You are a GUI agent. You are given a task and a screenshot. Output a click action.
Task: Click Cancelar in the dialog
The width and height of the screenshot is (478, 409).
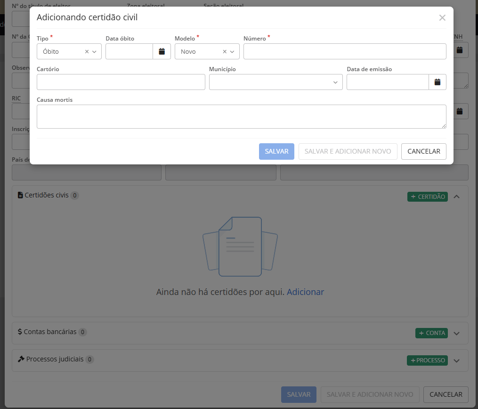(x=423, y=151)
